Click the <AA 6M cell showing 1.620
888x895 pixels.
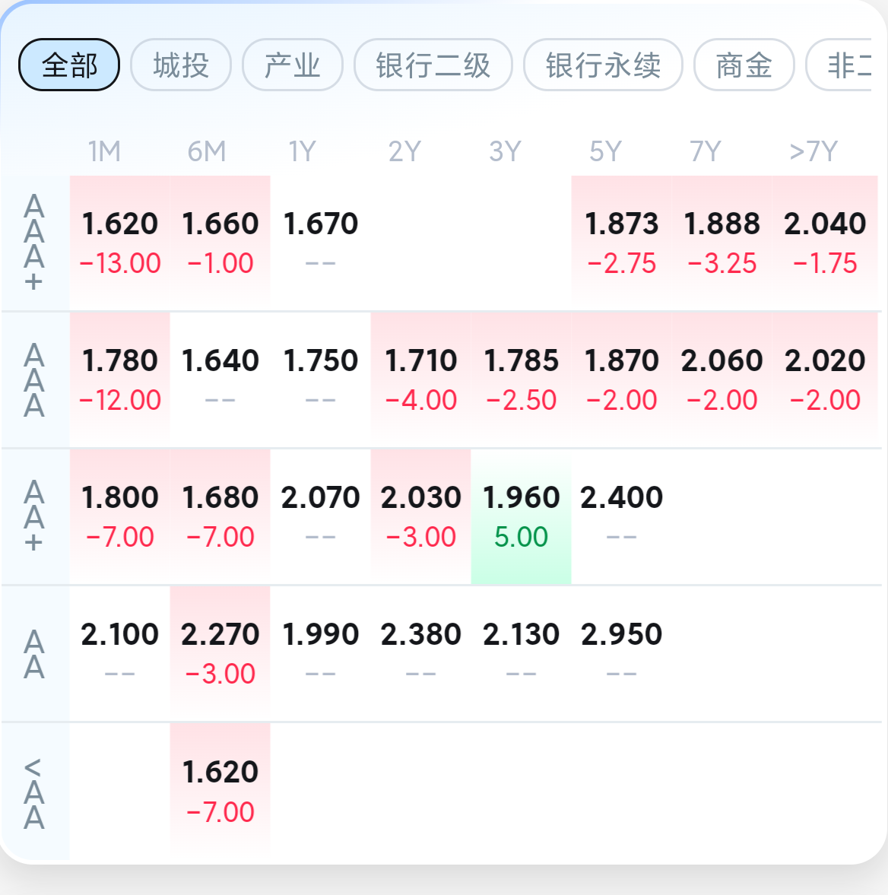pyautogui.click(x=220, y=791)
